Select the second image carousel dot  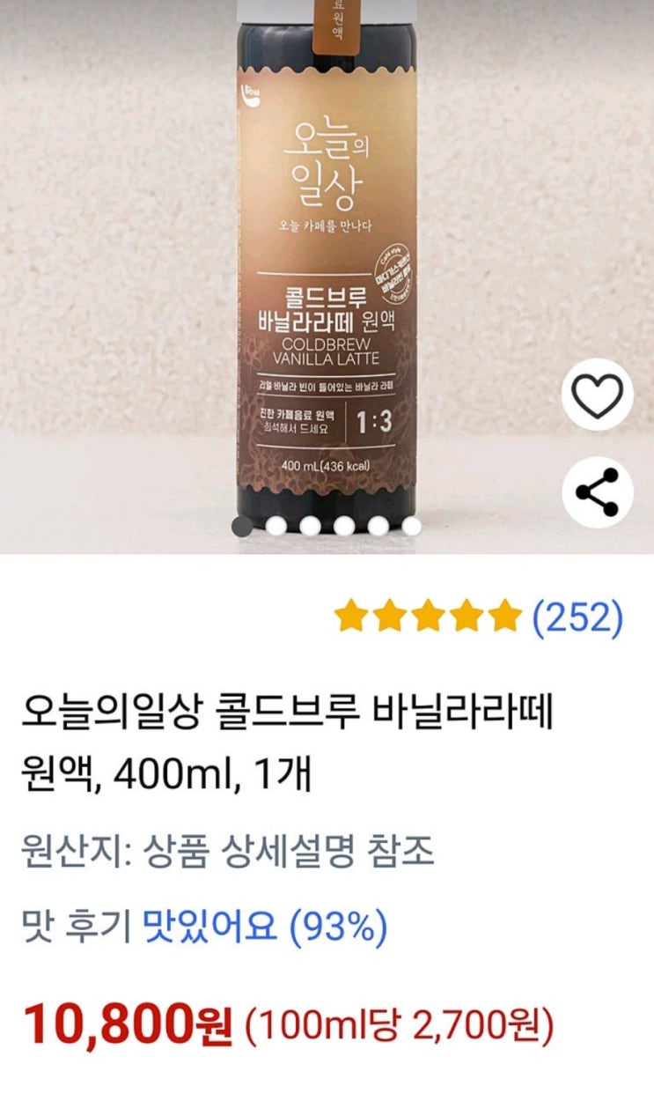click(x=276, y=526)
